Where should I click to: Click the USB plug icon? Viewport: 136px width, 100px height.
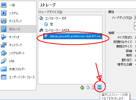(3, 61)
